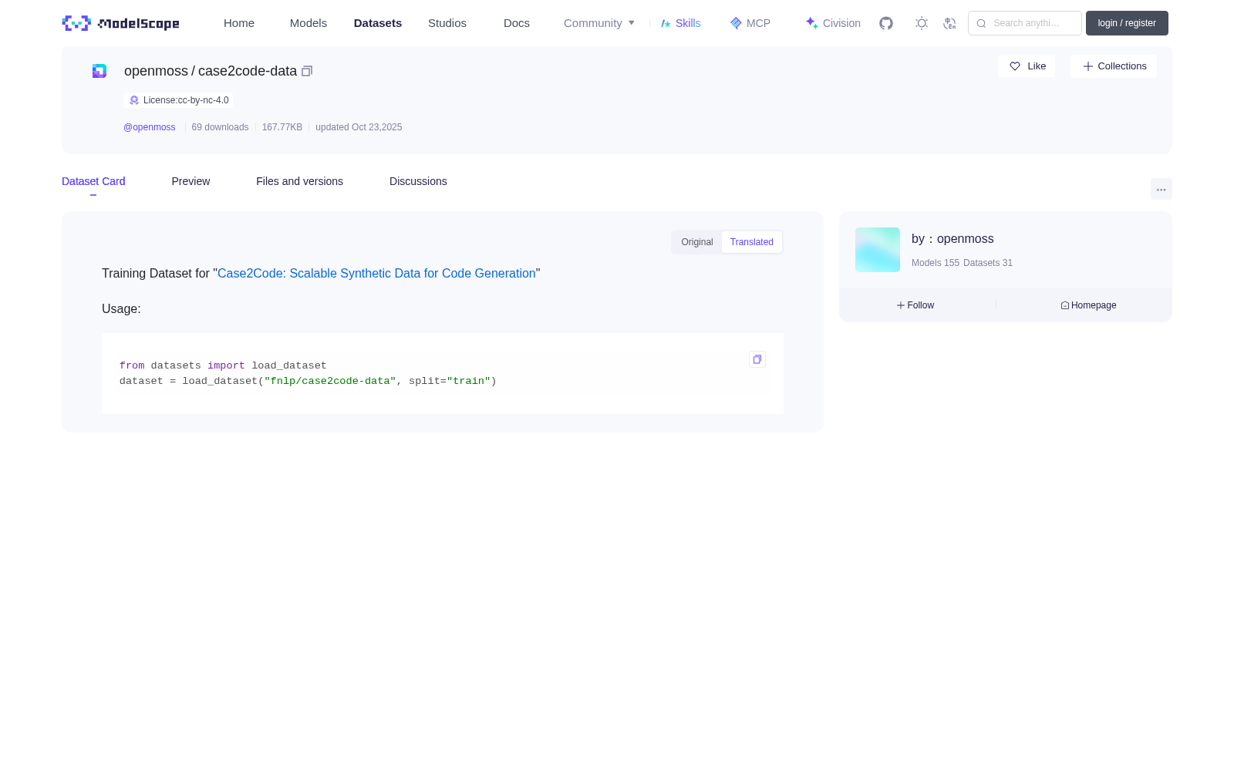Open the GitHub icon link

886,23
